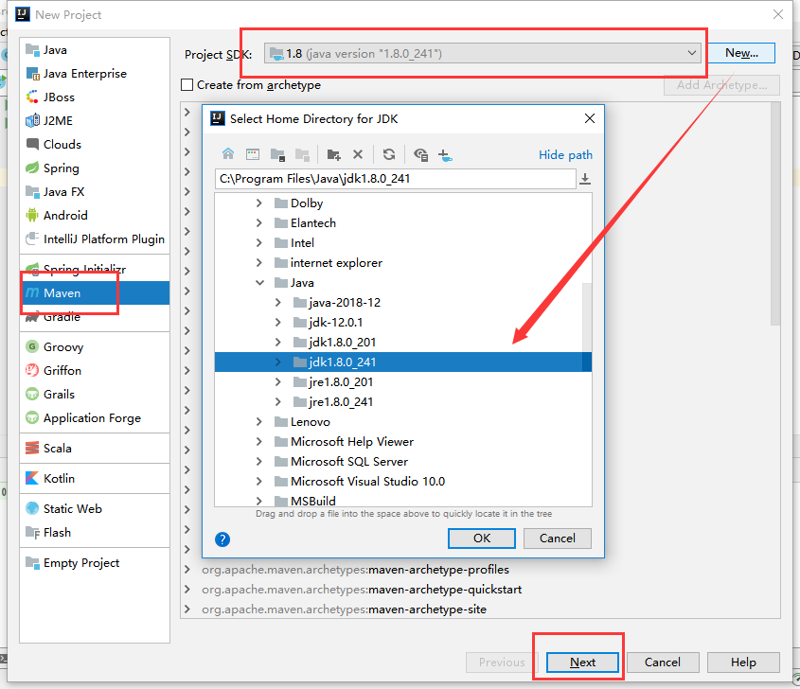
Task: Click the directory tree vertical scrollbar
Action: tap(587, 327)
